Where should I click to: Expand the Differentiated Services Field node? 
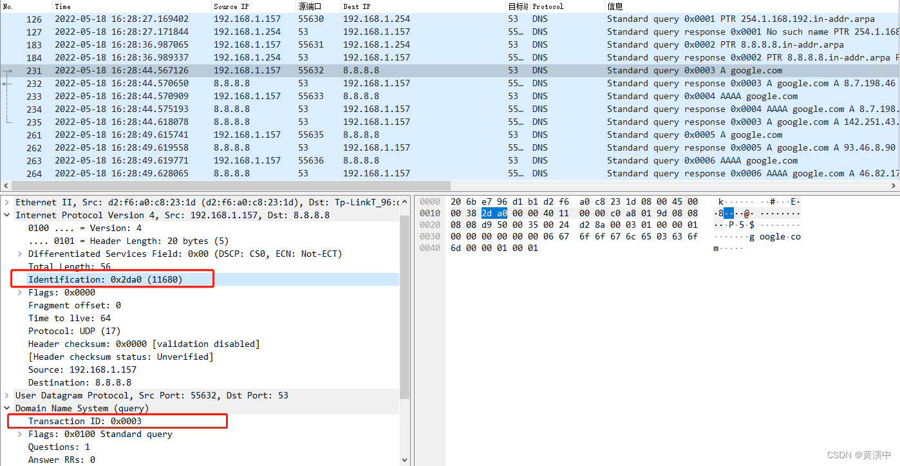[x=19, y=253]
